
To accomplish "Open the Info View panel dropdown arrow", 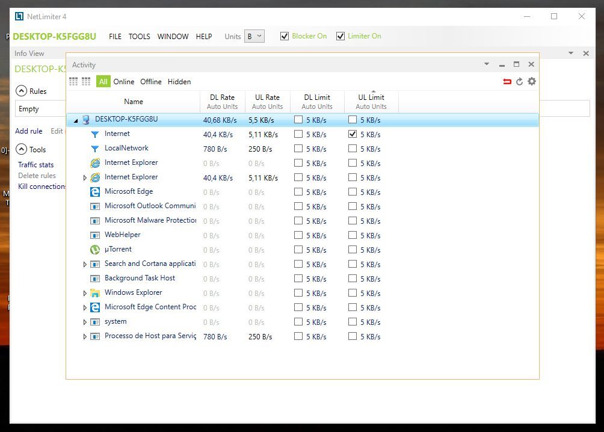I will click(571, 53).
